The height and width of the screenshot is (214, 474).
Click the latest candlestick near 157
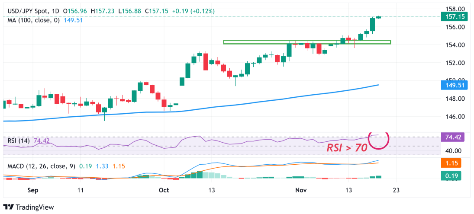pos(379,17)
